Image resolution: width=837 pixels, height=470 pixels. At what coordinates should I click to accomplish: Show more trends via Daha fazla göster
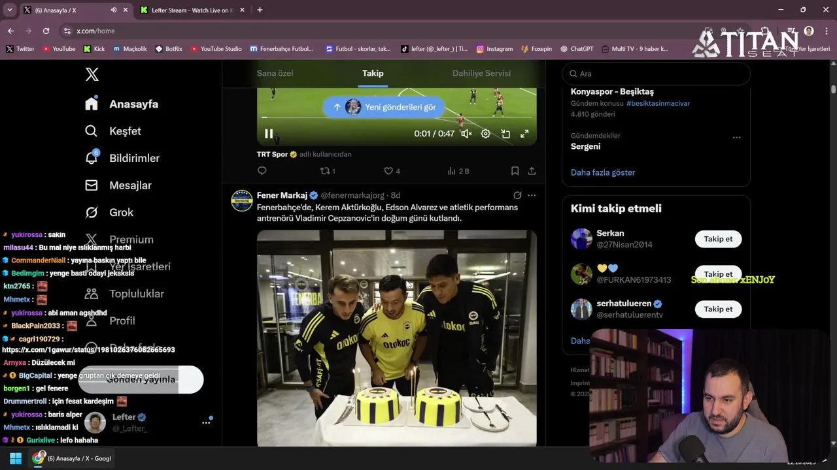point(603,172)
